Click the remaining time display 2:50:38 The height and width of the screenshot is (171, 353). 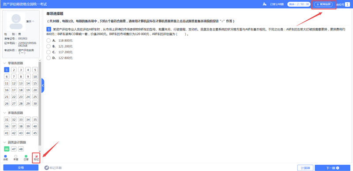(x=300, y=4)
